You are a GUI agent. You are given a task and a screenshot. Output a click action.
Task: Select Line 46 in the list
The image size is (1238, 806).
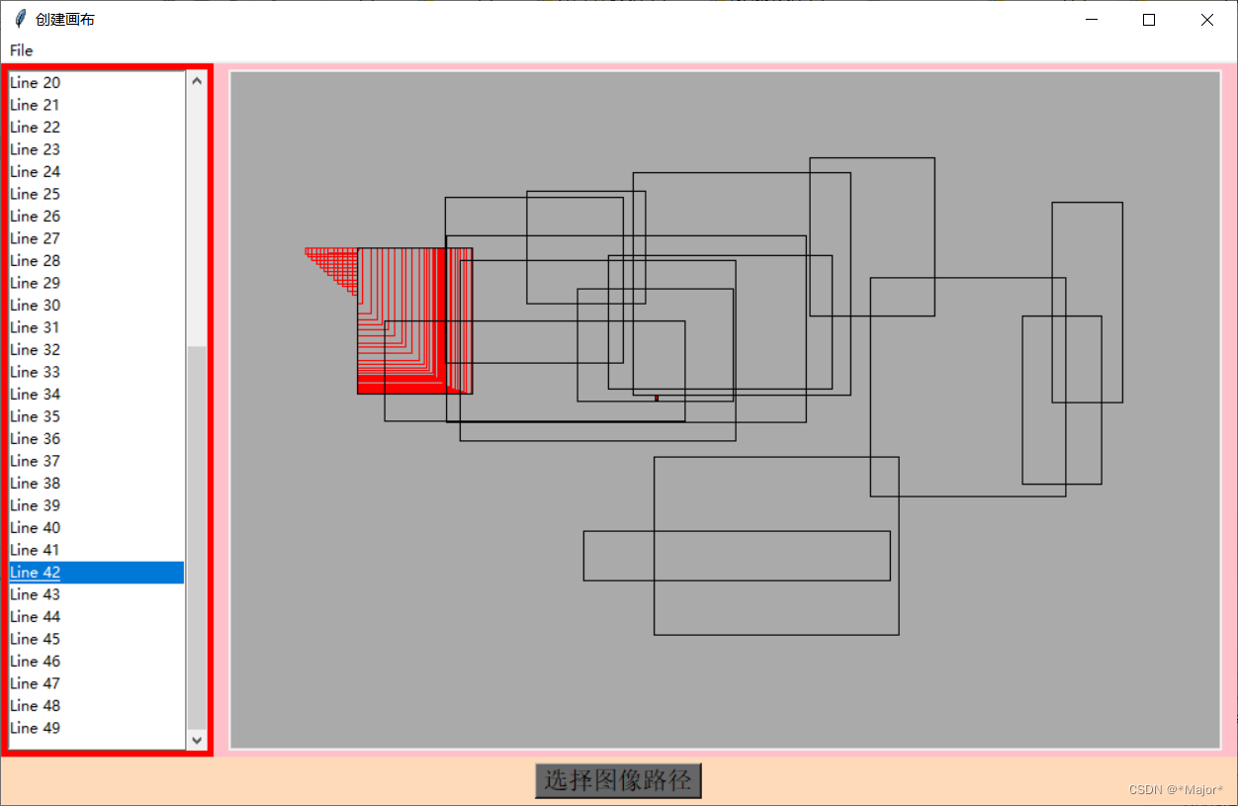(x=96, y=662)
